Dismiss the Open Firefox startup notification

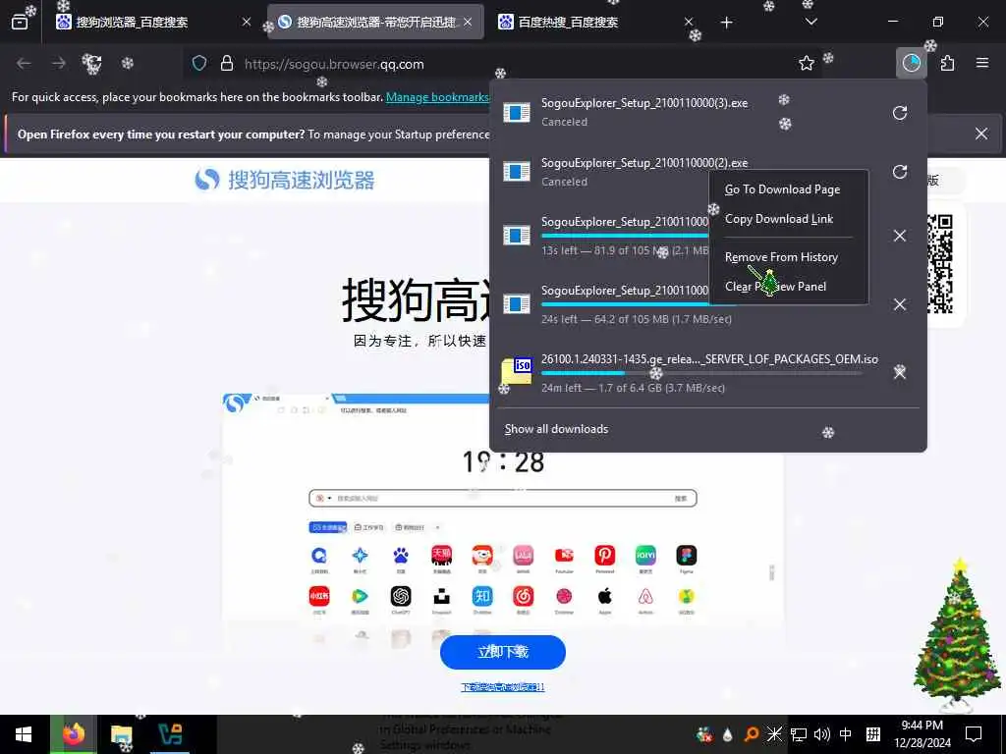[x=981, y=134]
